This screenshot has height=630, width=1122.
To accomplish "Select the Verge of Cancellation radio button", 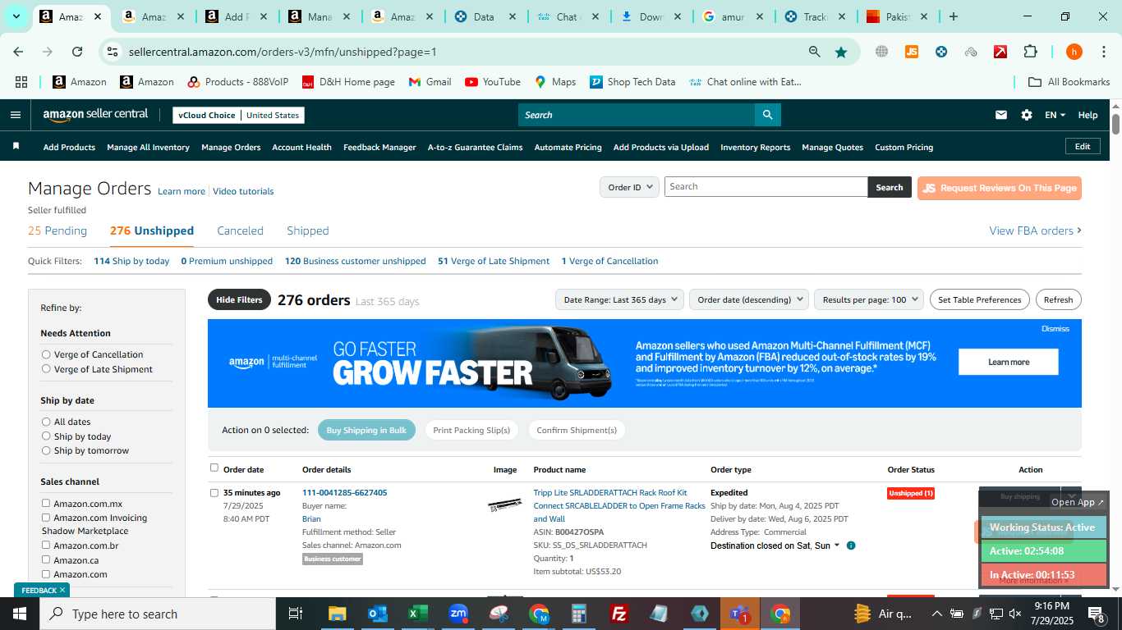I will click(x=46, y=354).
